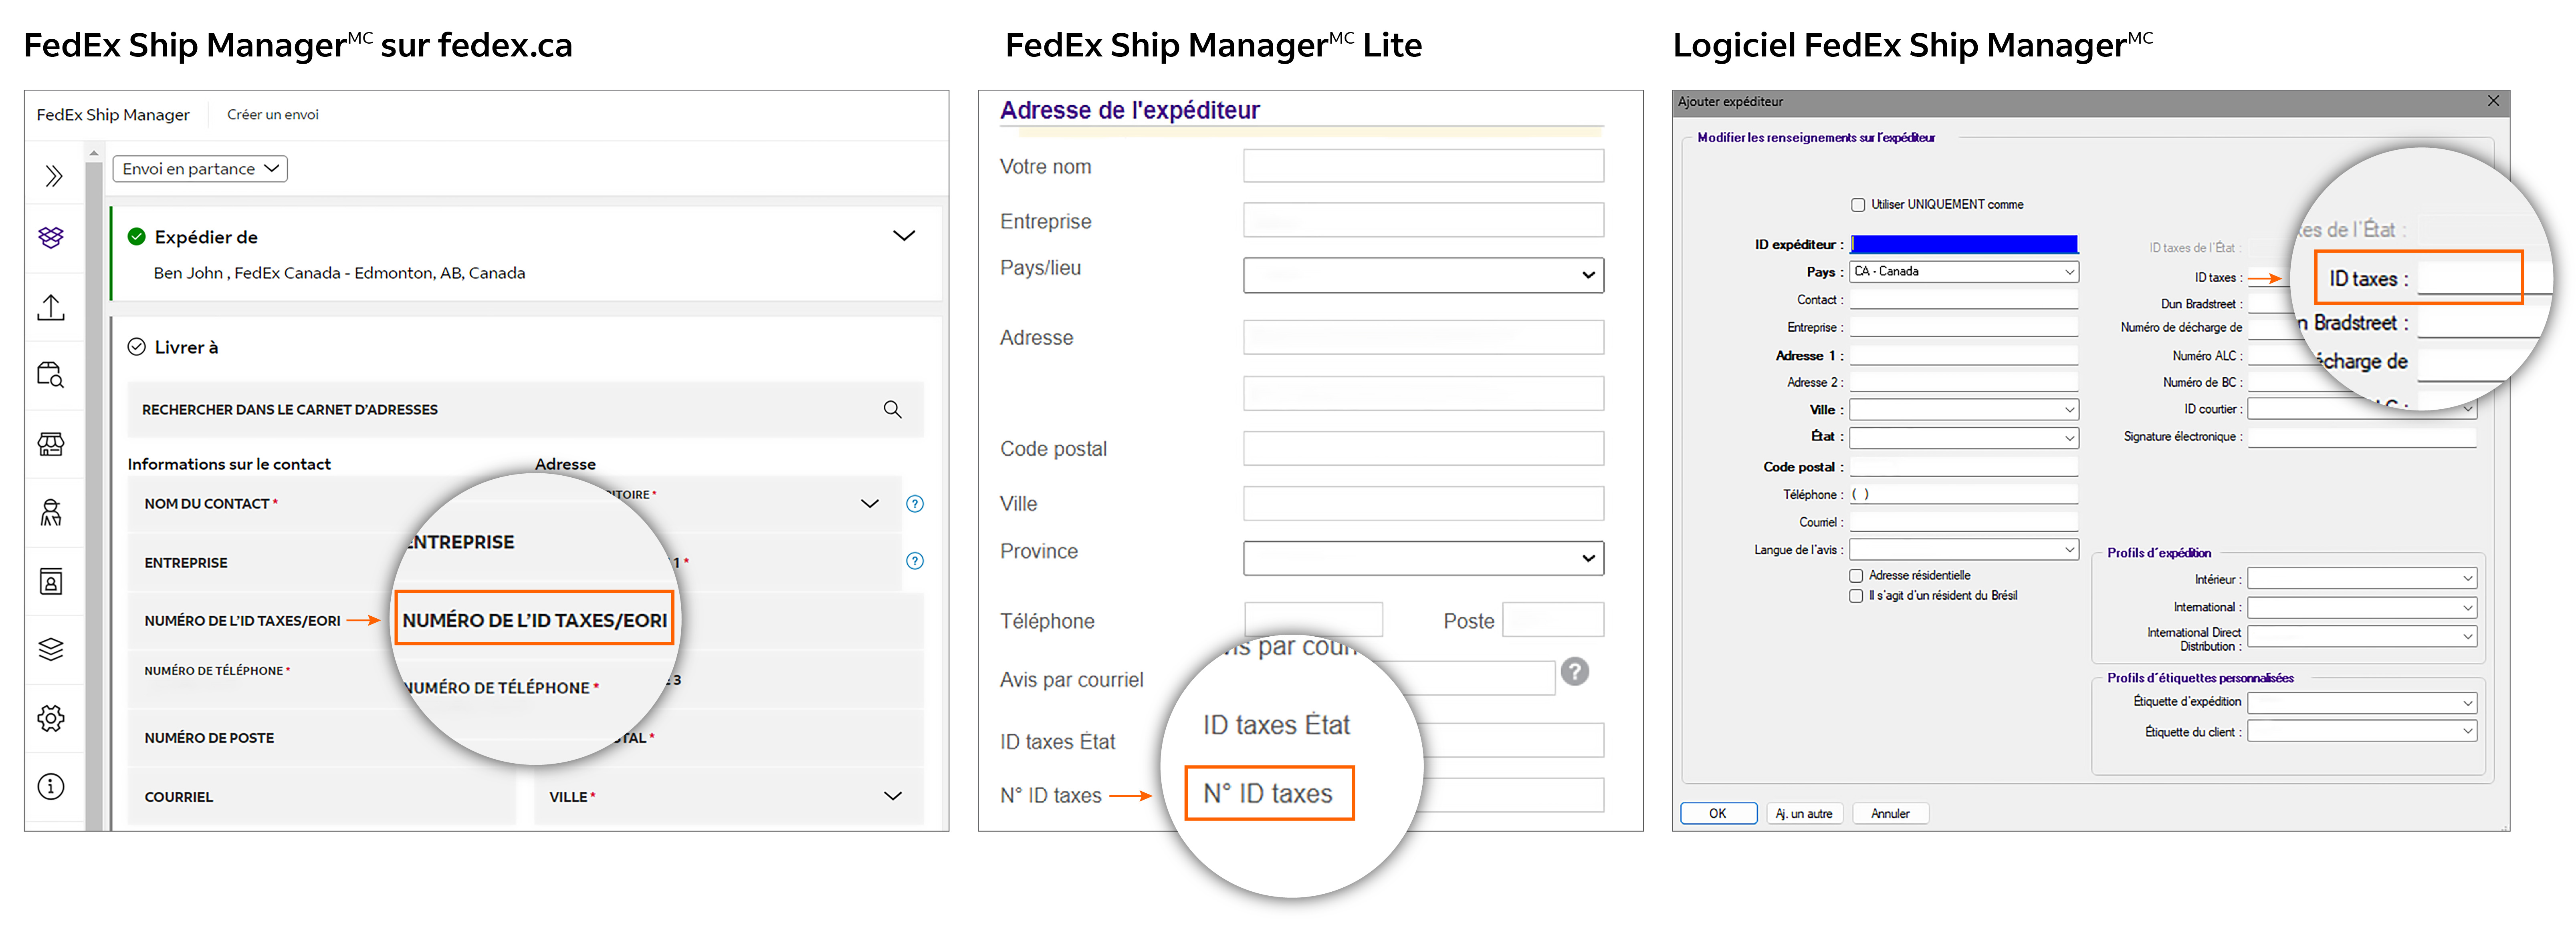The height and width of the screenshot is (927, 2576).
Task: Open the Langue de l'avis dropdown
Action: [1964, 549]
